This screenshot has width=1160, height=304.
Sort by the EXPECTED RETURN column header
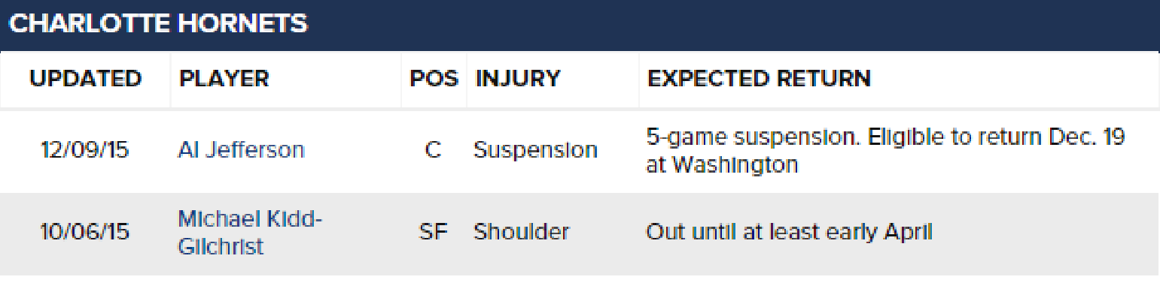[759, 79]
